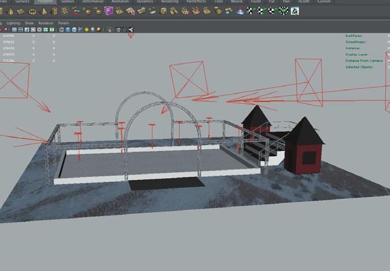
Task: Open the Show panel menu
Action: click(x=29, y=23)
